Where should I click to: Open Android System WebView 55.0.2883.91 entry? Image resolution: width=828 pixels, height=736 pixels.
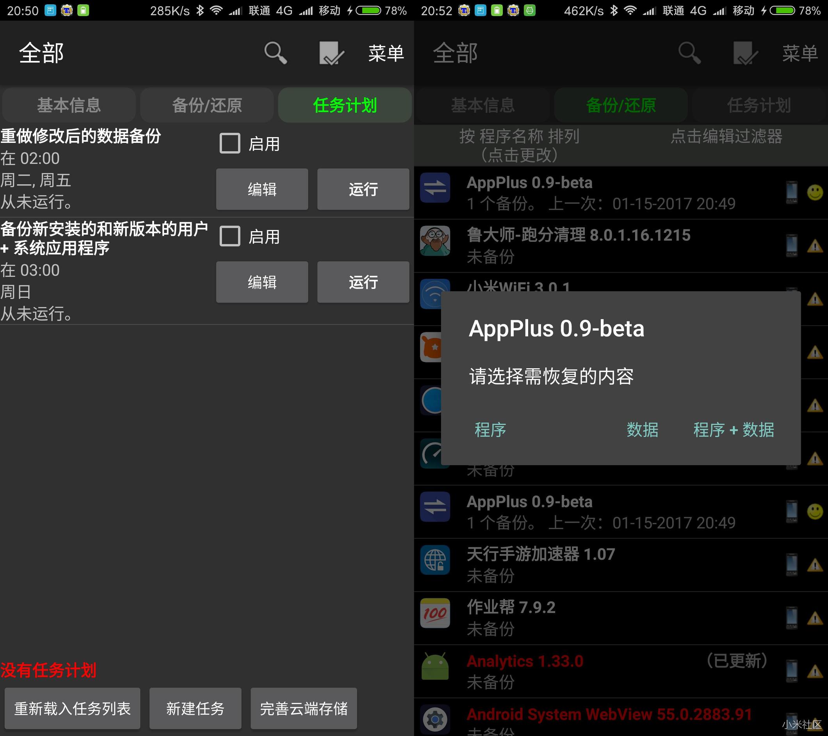click(621, 717)
